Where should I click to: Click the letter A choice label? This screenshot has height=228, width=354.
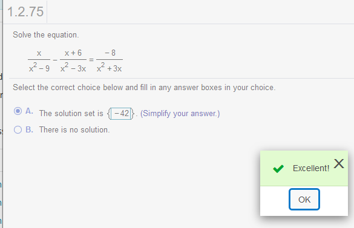[x=30, y=111]
